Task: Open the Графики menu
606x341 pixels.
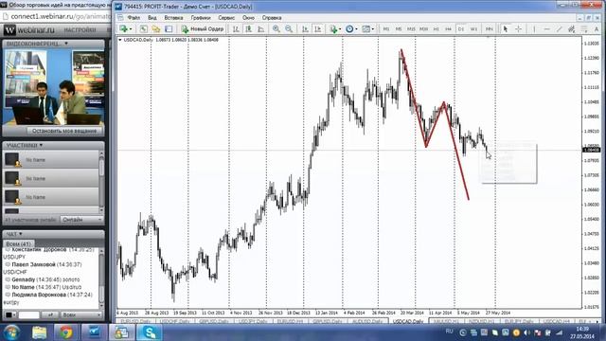Action: click(x=200, y=18)
